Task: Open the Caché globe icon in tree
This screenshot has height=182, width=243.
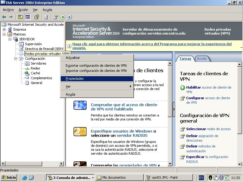Action: 27,73
